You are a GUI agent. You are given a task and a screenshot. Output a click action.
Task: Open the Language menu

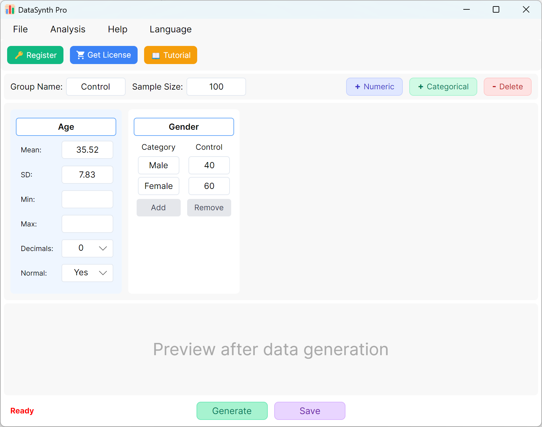pyautogui.click(x=170, y=29)
